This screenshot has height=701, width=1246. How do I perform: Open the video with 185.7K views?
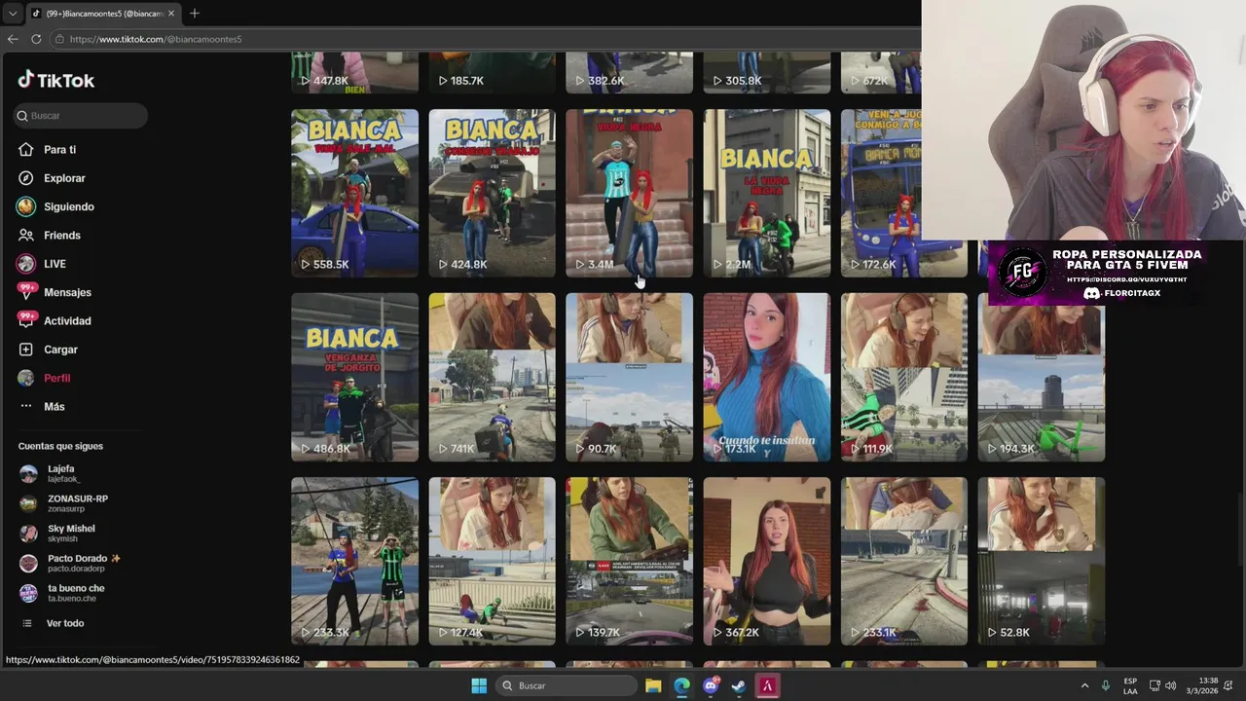(x=492, y=73)
